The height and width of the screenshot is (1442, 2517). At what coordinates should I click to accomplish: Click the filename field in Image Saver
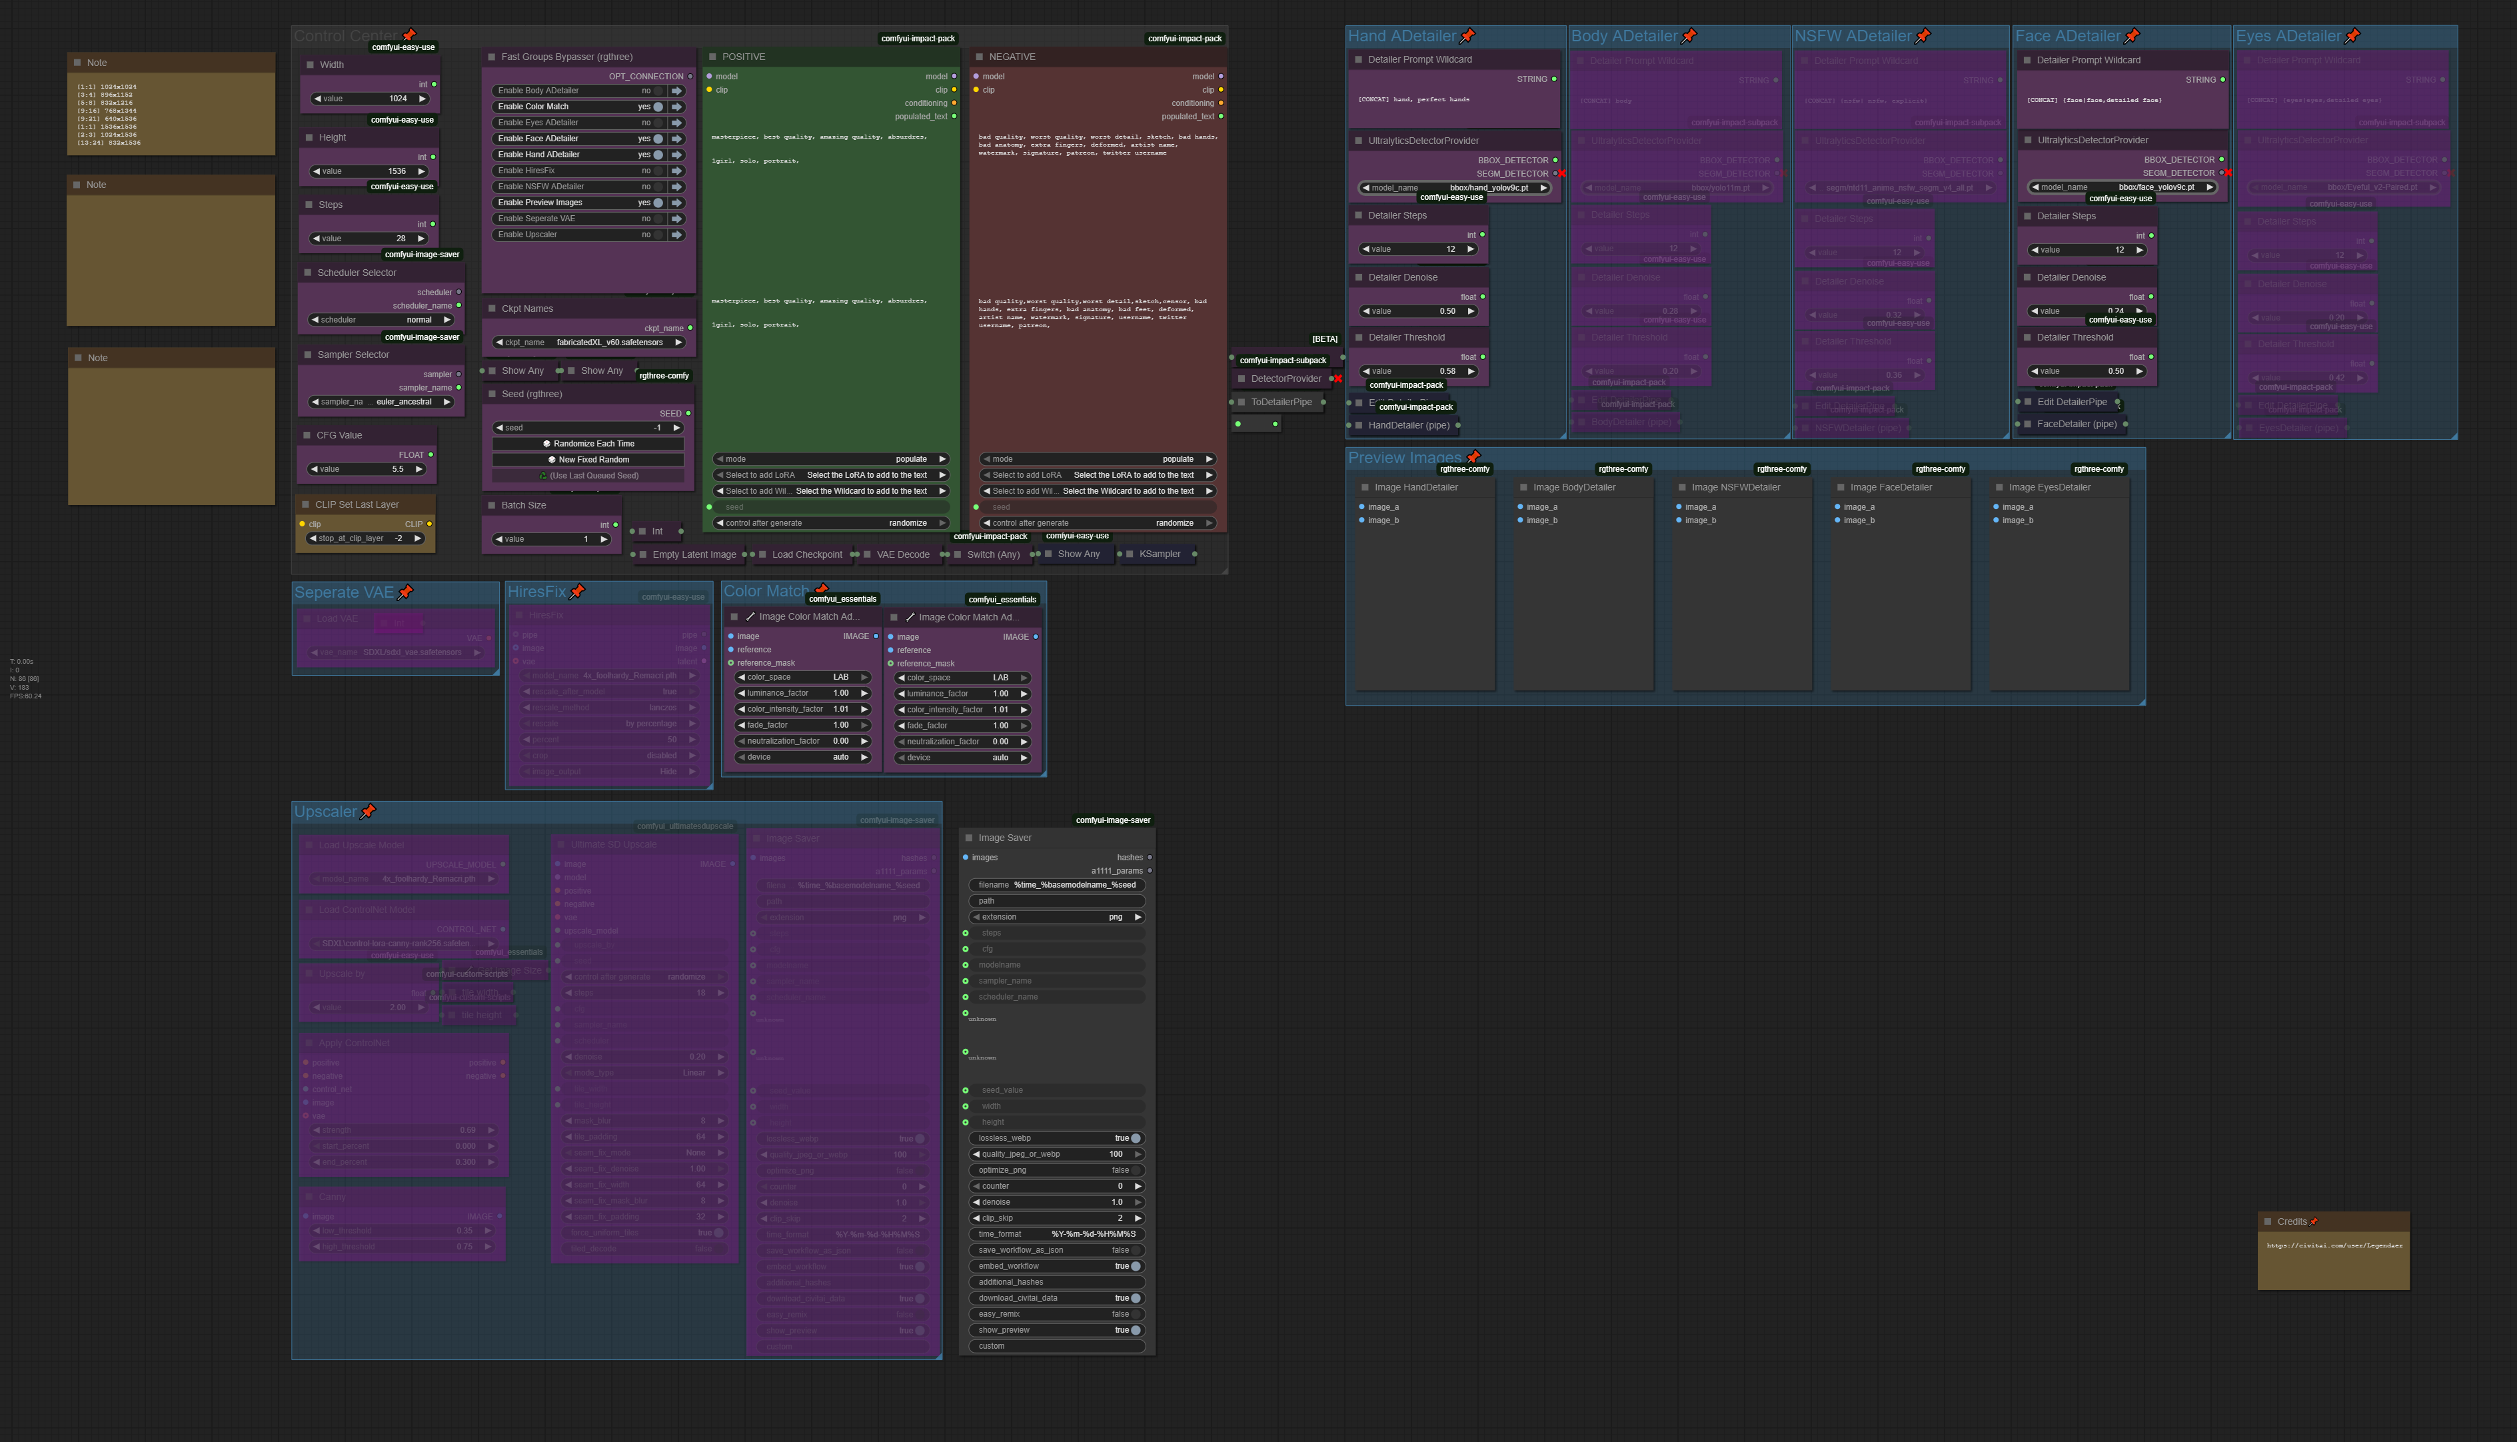(1056, 884)
